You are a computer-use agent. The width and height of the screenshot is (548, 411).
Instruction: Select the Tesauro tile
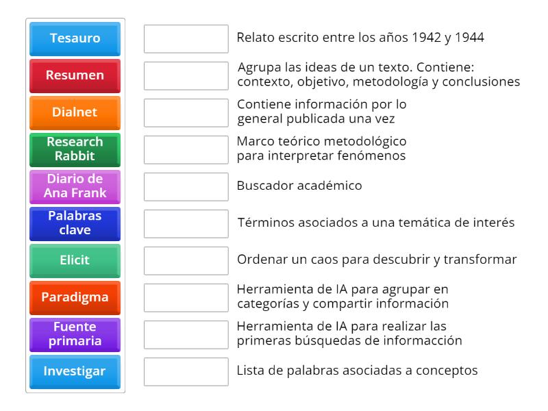tap(74, 39)
